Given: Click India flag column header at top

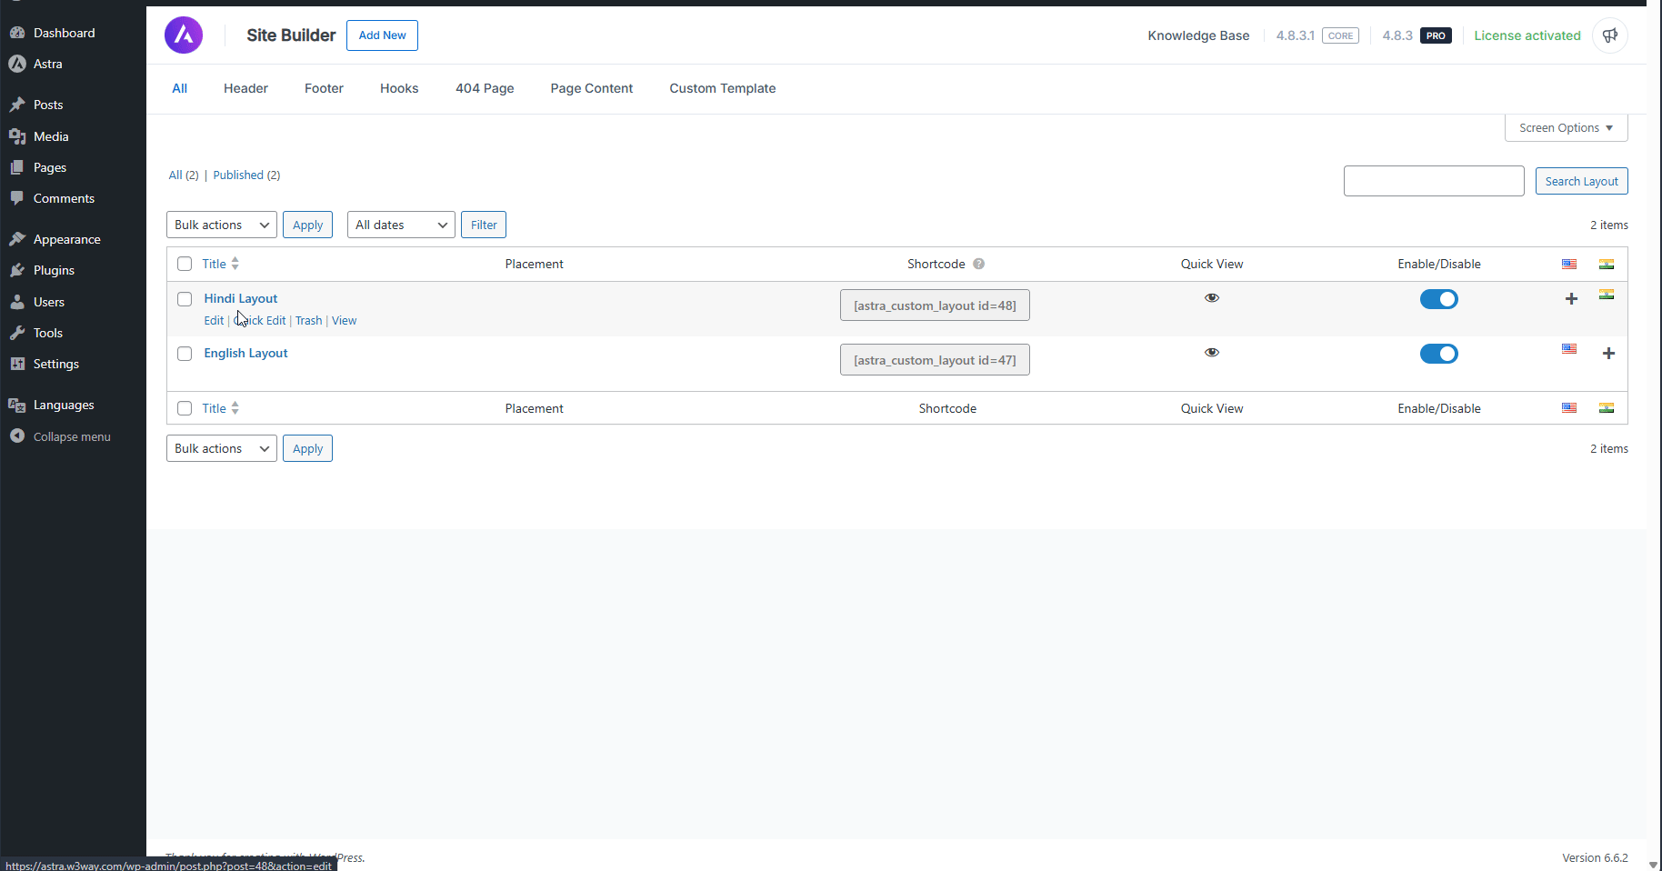Looking at the screenshot, I should 1607,265.
